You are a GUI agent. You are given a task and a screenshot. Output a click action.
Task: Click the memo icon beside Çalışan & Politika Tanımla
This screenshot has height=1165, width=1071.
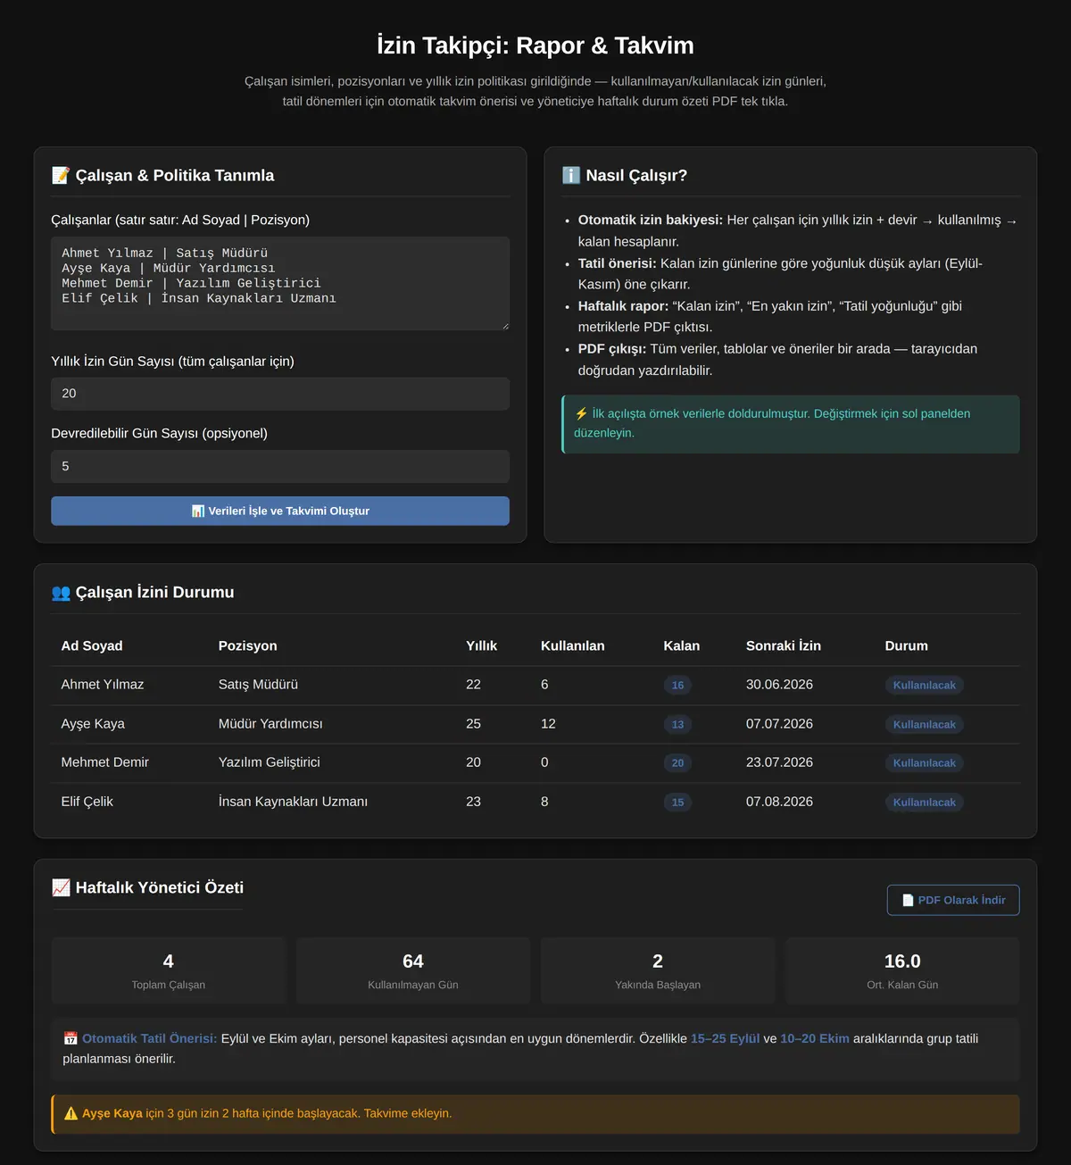click(61, 176)
